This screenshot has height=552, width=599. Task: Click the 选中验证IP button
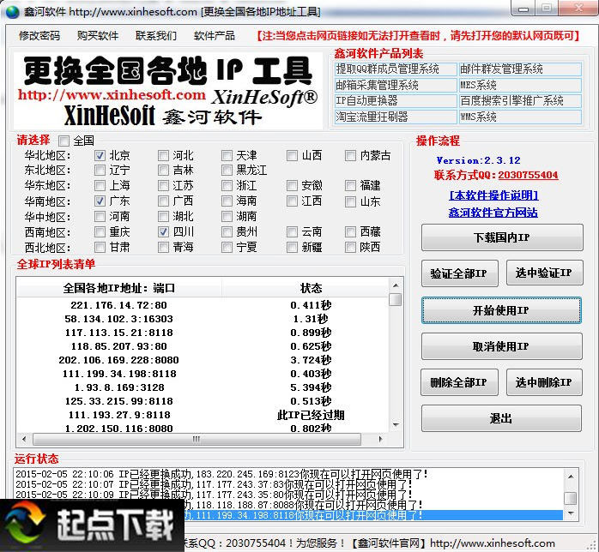pyautogui.click(x=544, y=273)
